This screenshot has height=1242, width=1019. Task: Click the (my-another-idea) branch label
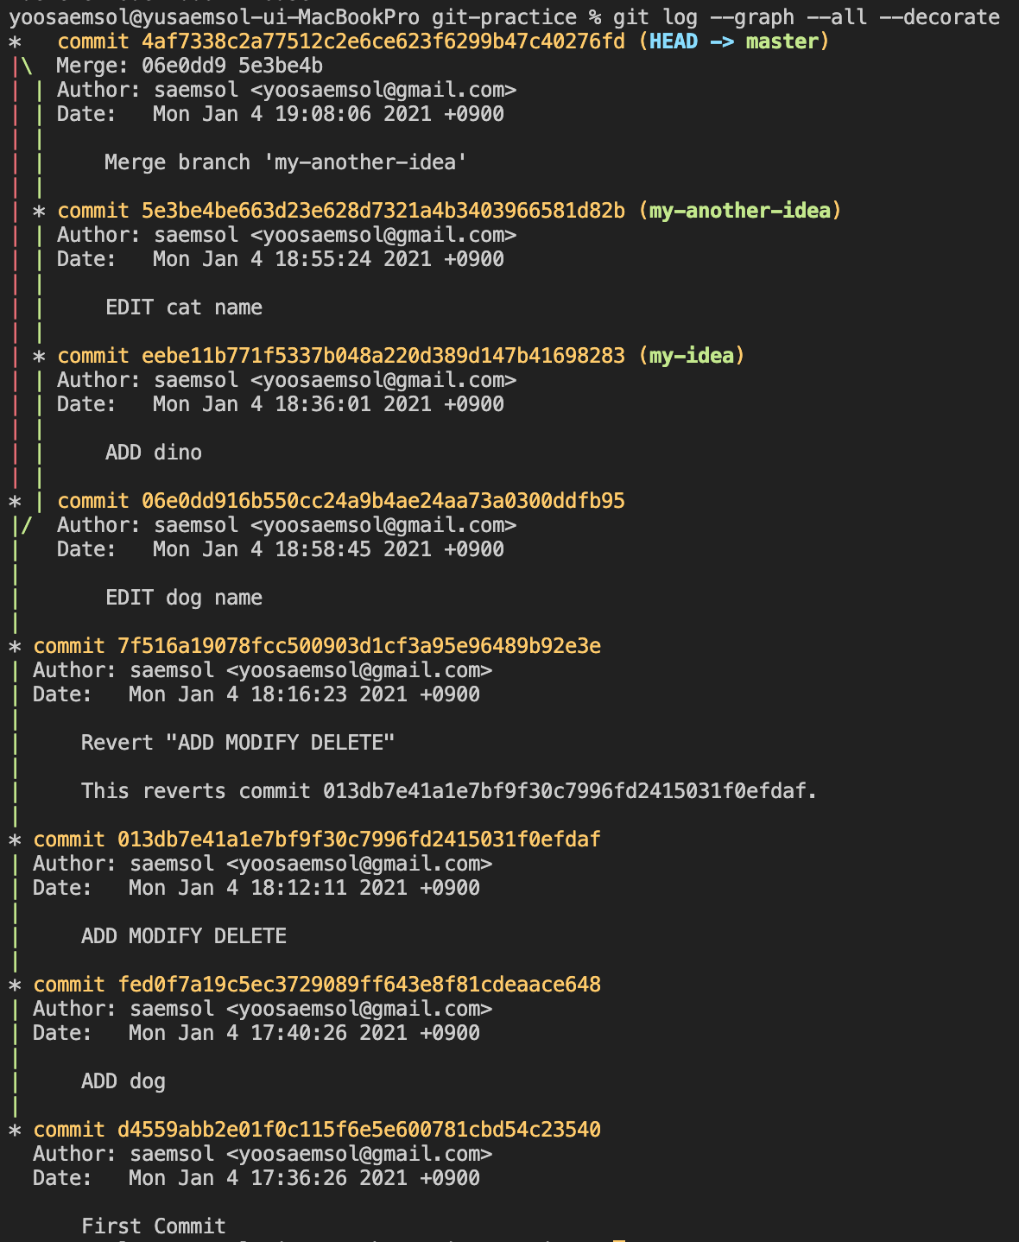[740, 211]
